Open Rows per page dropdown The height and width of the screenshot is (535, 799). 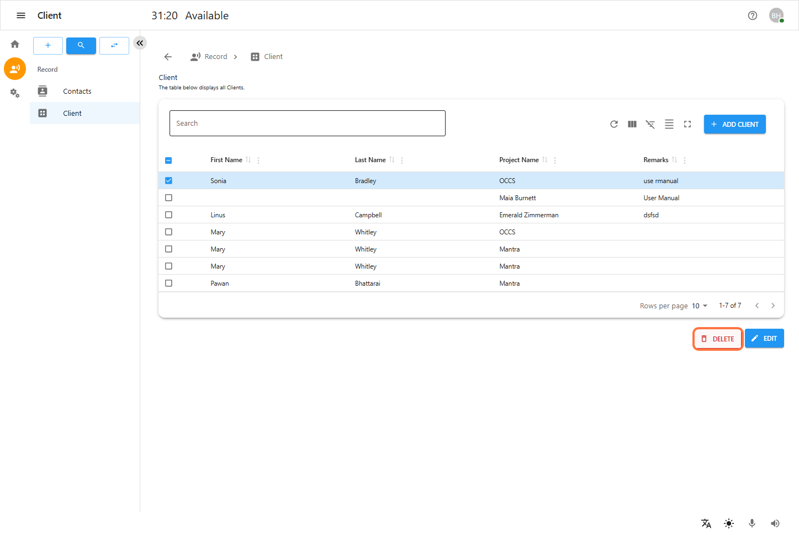(x=700, y=306)
